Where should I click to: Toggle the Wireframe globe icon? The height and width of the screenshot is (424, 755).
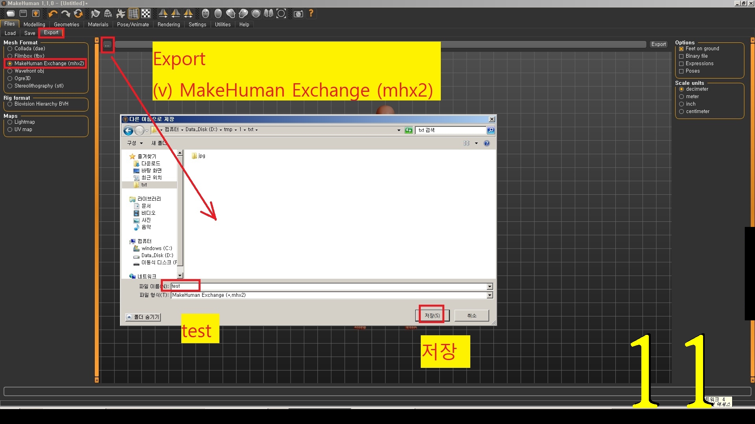coord(108,14)
